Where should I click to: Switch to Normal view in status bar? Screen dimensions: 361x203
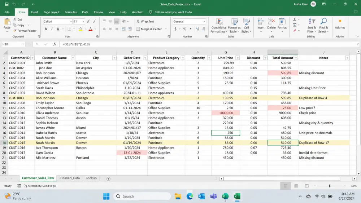(286, 186)
